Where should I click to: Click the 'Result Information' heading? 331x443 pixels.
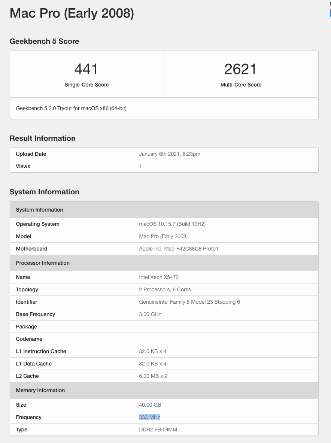coord(43,138)
